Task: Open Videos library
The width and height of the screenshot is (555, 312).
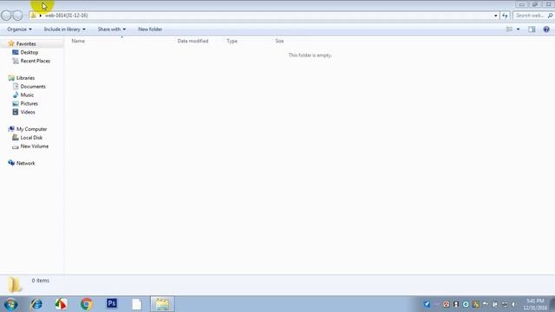Action: (x=28, y=112)
